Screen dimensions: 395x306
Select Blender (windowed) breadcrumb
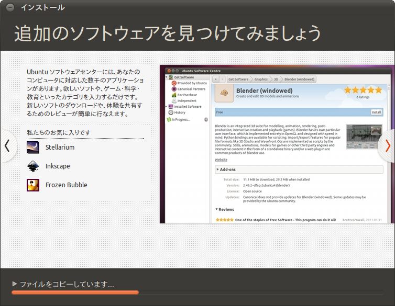(x=299, y=79)
